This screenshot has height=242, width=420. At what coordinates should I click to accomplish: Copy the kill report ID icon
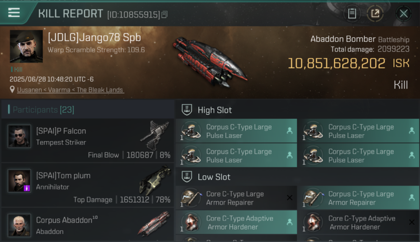click(164, 15)
